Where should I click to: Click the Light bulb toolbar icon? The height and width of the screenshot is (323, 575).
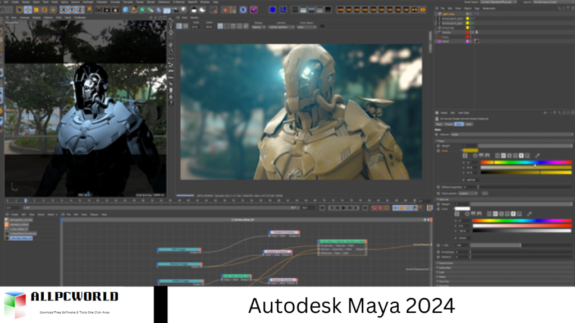tap(184, 10)
